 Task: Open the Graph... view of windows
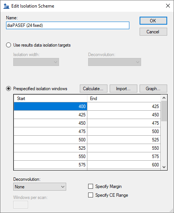[x=153, y=89]
